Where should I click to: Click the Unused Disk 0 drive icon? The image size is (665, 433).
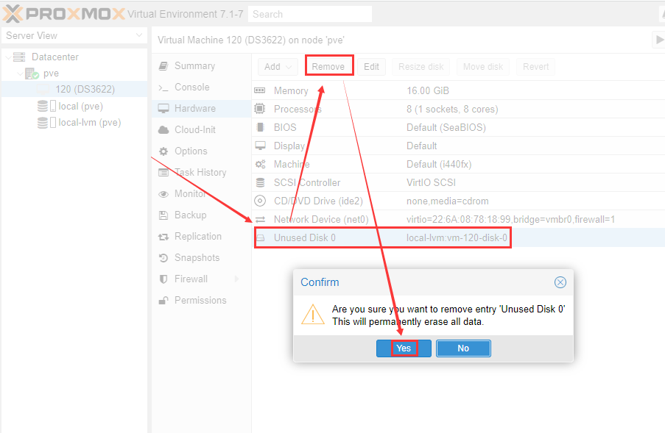[x=260, y=238]
